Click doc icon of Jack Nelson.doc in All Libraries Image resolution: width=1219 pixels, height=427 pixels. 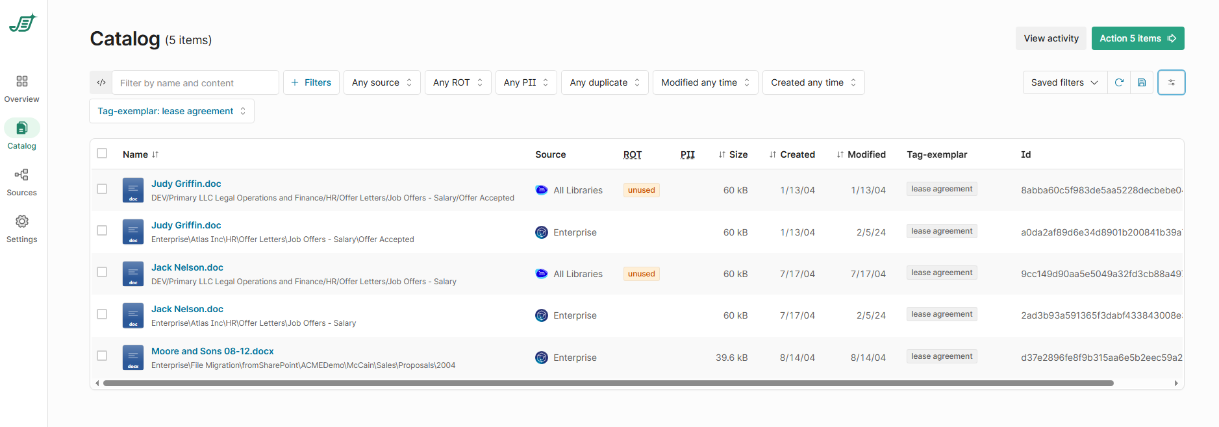click(133, 274)
